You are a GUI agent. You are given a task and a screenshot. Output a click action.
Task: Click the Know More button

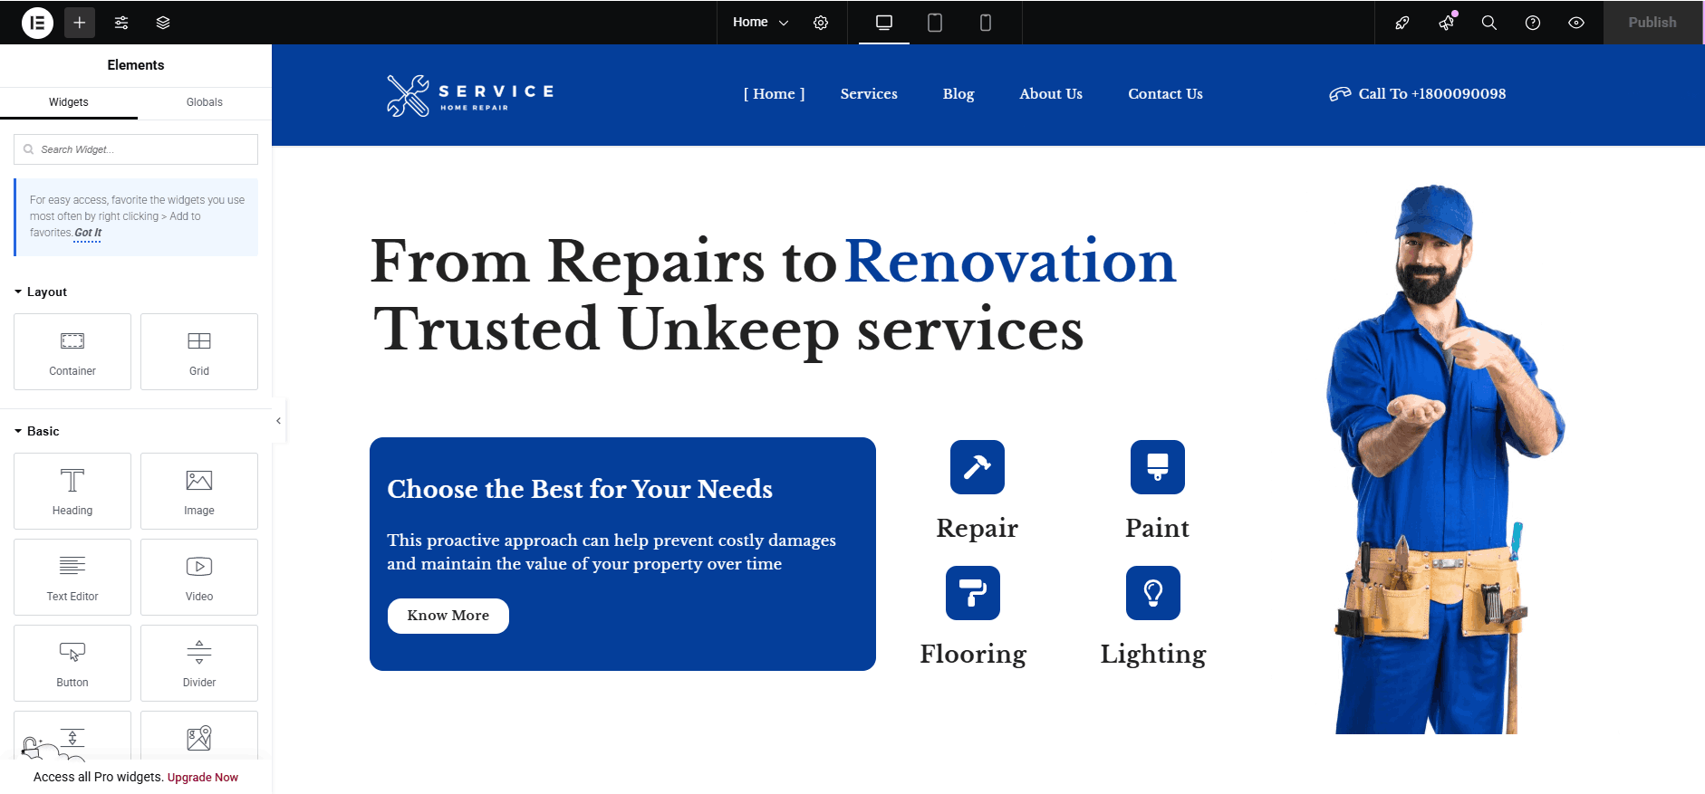coord(448,616)
